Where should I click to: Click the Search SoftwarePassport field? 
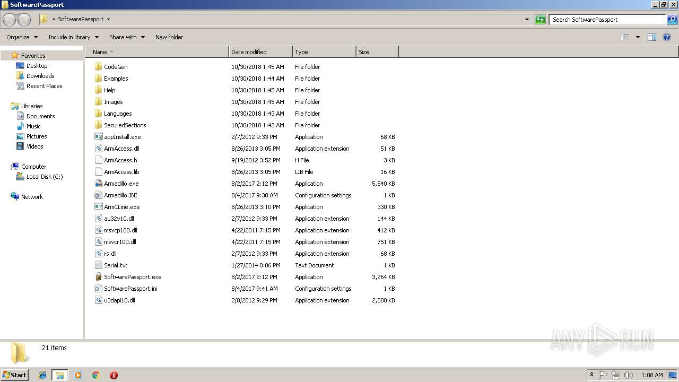(x=607, y=20)
